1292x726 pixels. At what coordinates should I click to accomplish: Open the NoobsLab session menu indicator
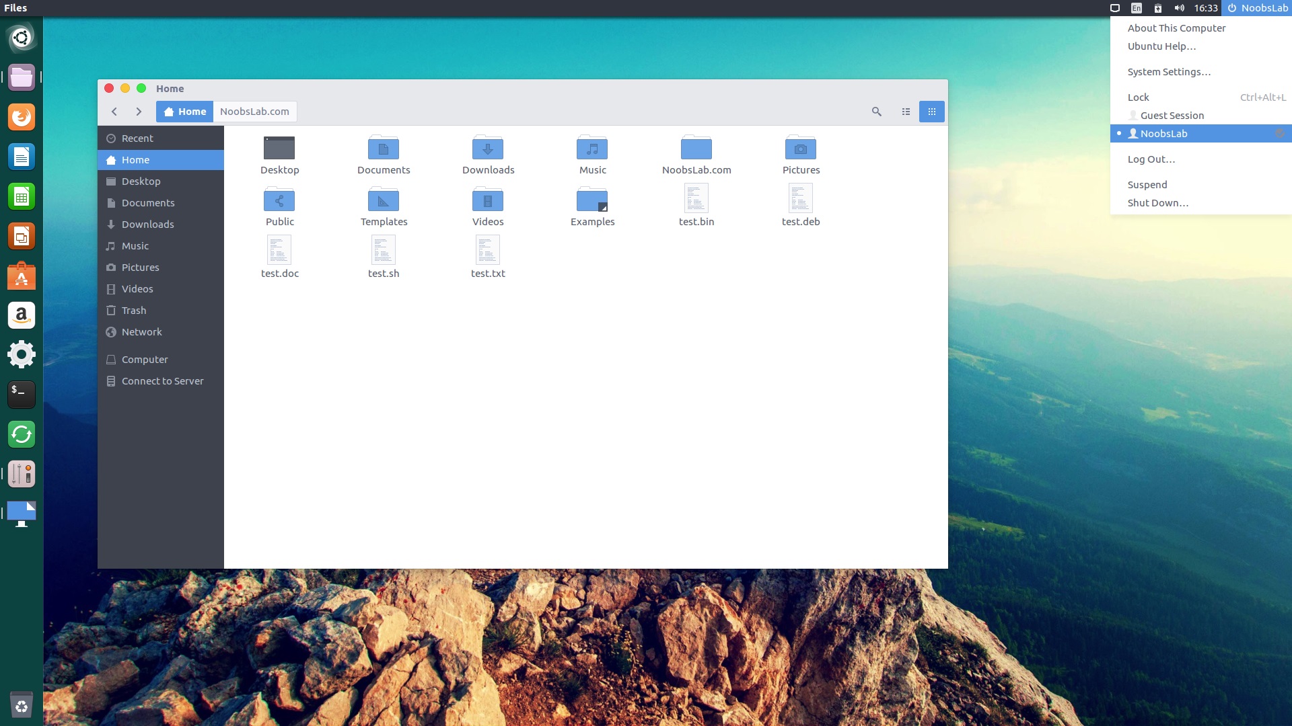coord(1257,8)
